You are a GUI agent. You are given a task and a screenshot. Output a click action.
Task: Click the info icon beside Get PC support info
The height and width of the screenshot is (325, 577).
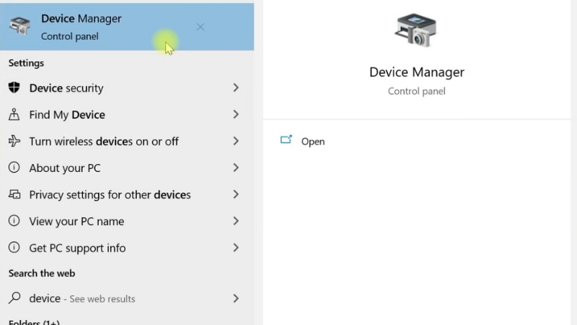tap(14, 248)
